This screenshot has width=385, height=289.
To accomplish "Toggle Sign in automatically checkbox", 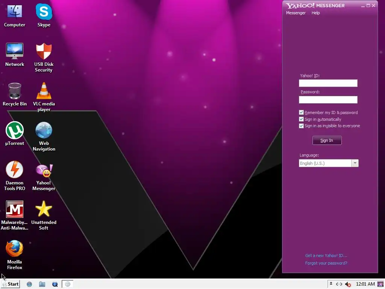I will click(x=301, y=119).
